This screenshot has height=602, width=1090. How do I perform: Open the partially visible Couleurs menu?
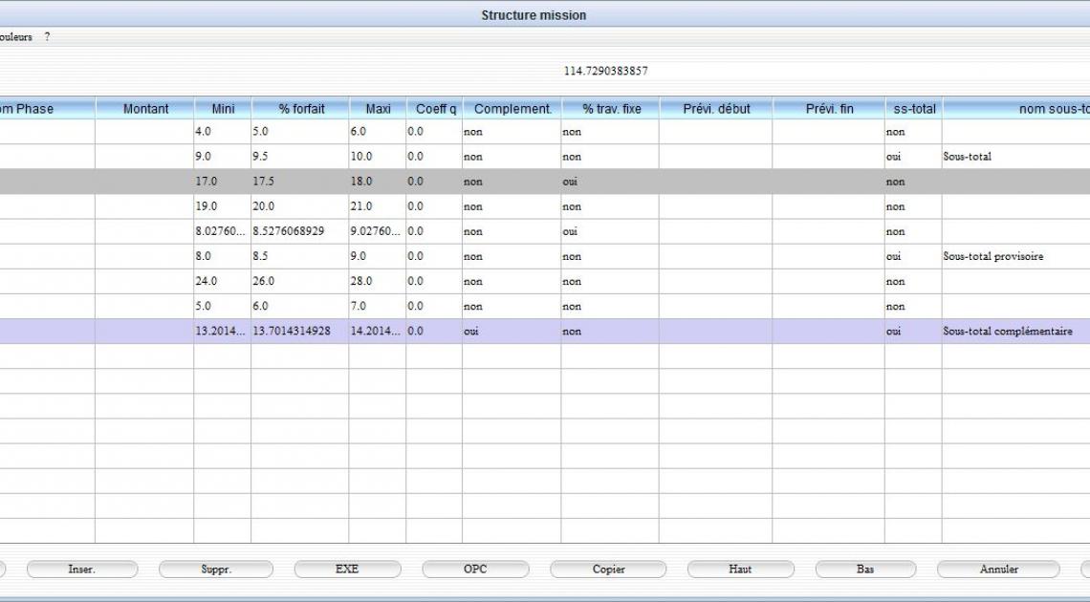(15, 37)
